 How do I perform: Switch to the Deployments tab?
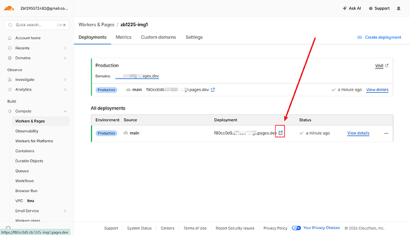tap(93, 37)
